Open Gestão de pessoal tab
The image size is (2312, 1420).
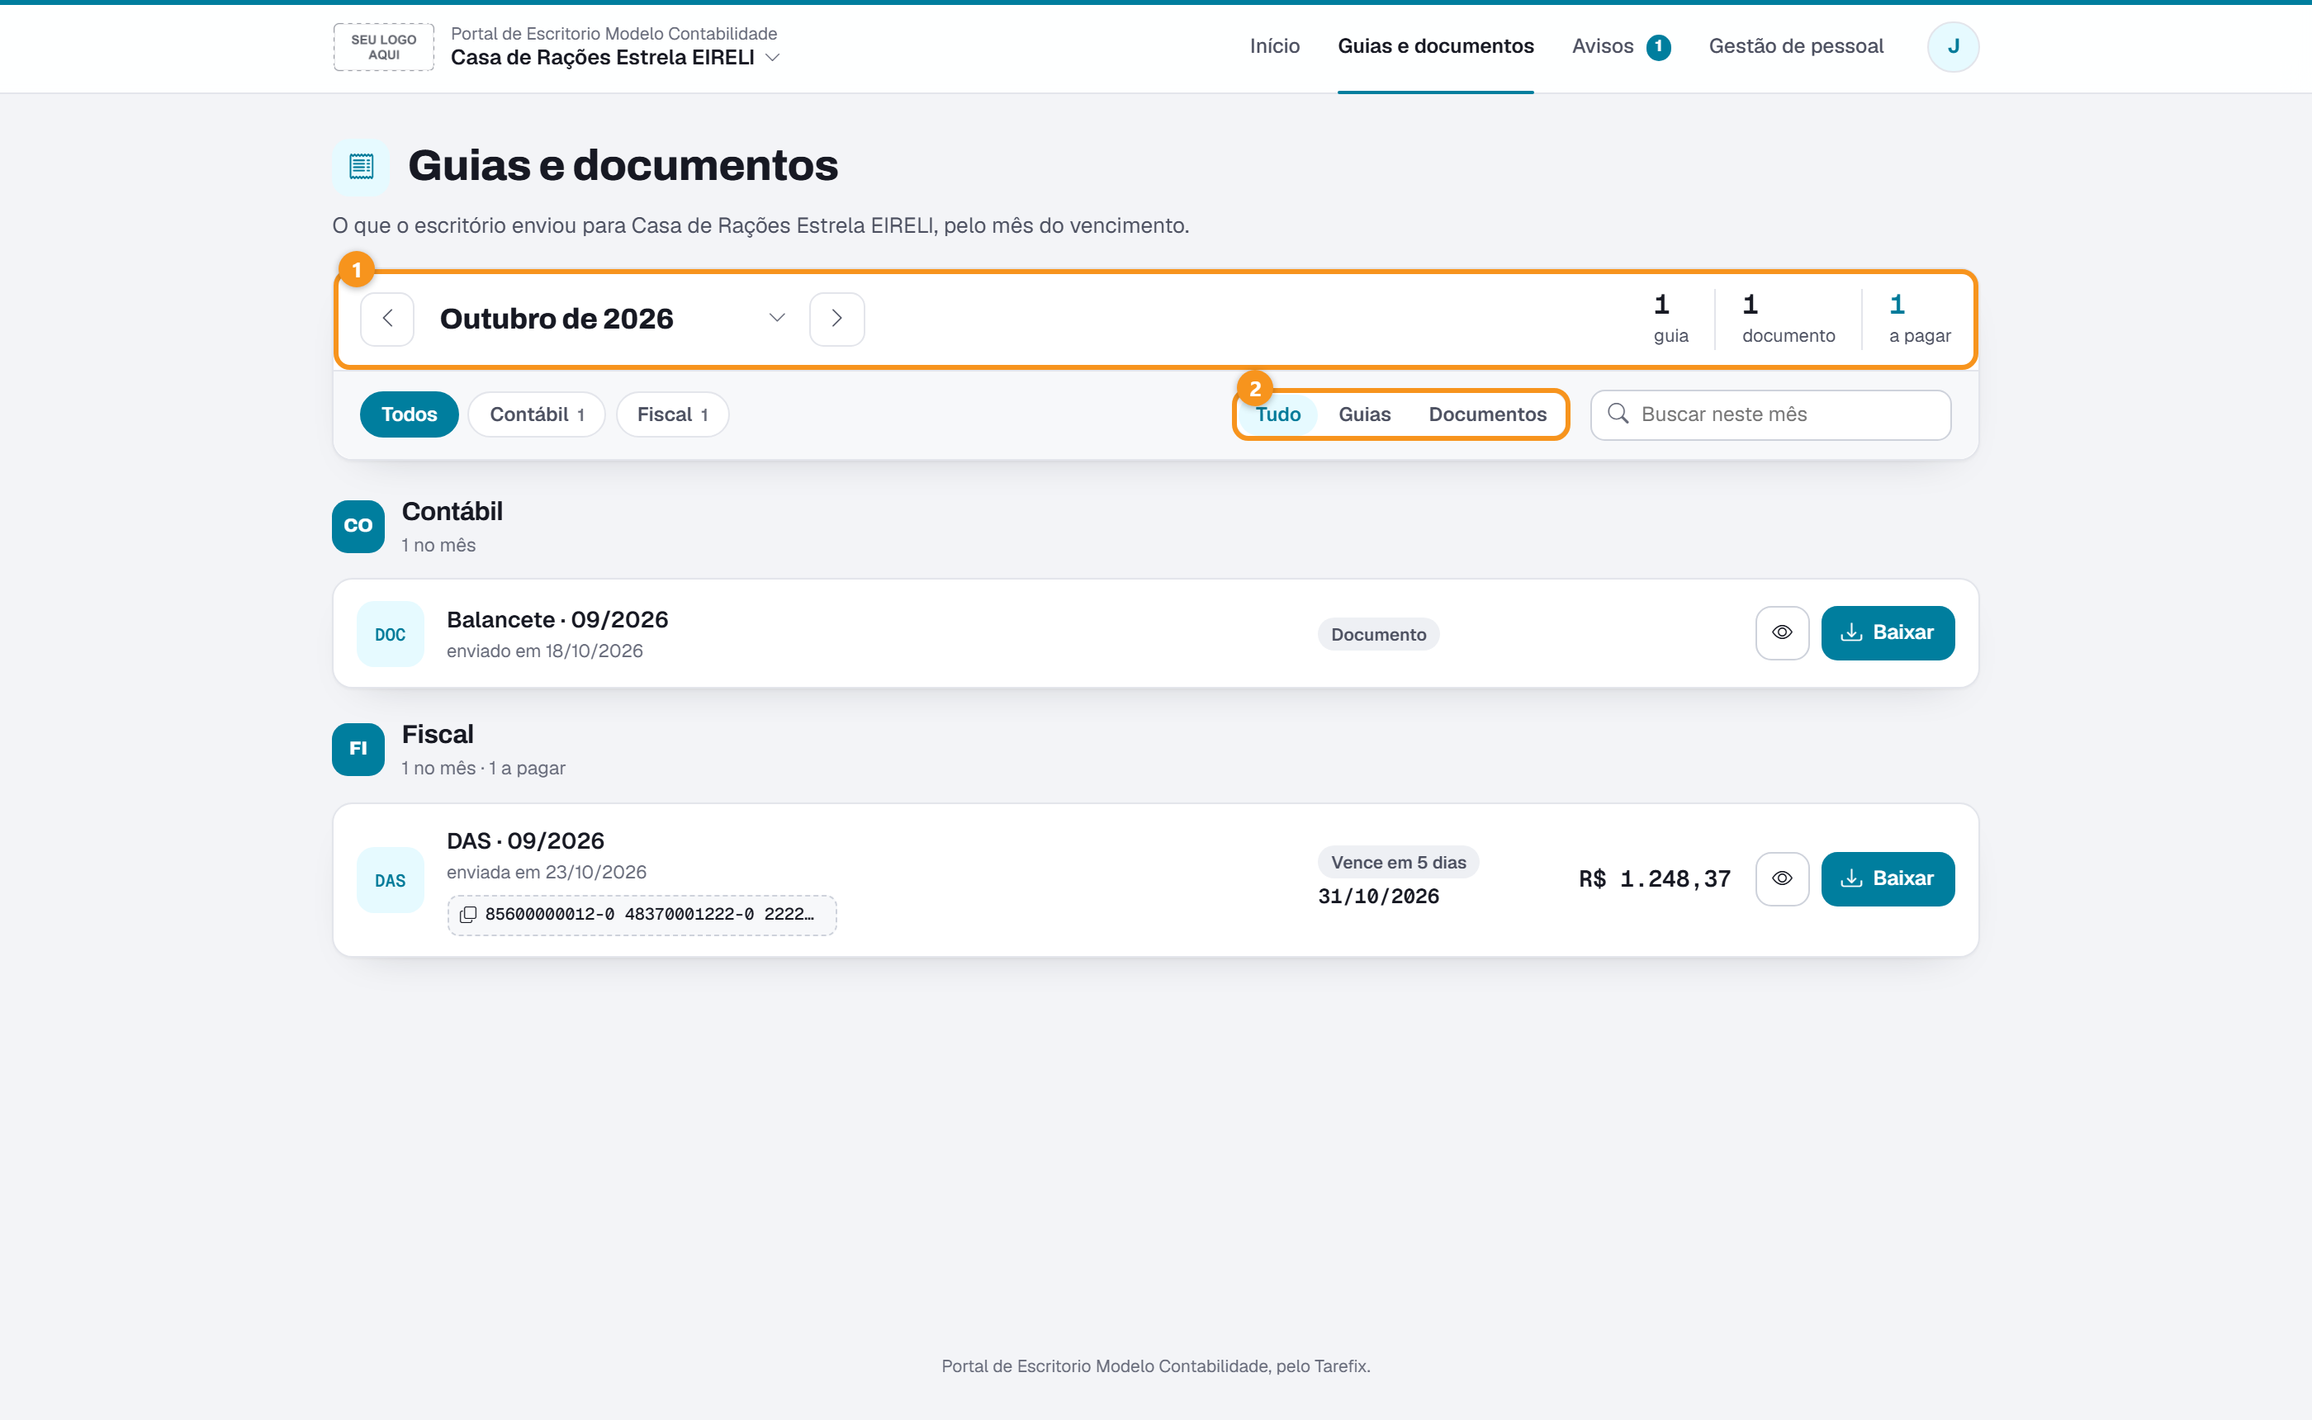1795,46
